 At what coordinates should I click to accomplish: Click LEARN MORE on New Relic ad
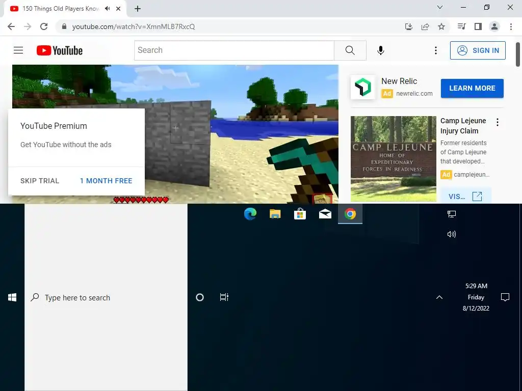point(472,88)
